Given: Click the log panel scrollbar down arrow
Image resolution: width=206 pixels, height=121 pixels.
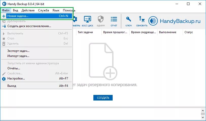Looking at the screenshot, I should [203, 117].
